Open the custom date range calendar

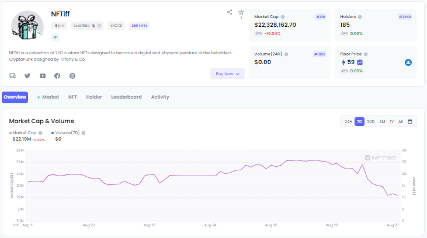[x=410, y=121]
